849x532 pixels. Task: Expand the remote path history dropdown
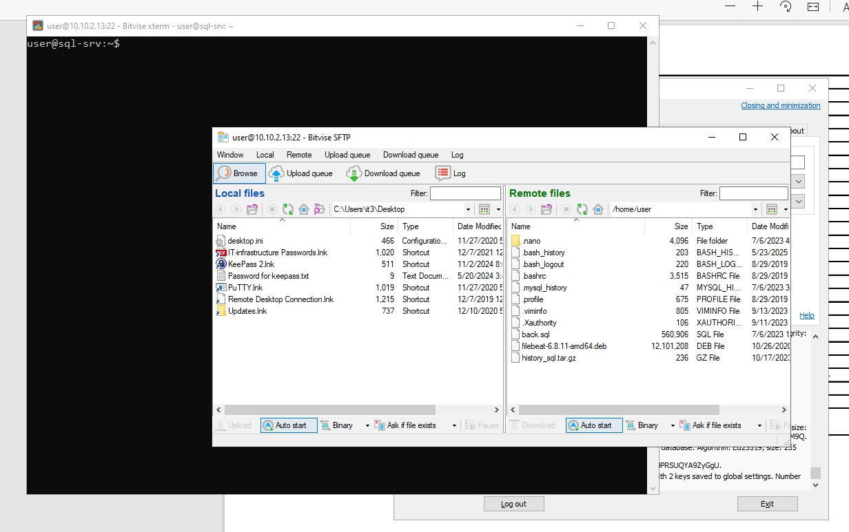pos(756,209)
